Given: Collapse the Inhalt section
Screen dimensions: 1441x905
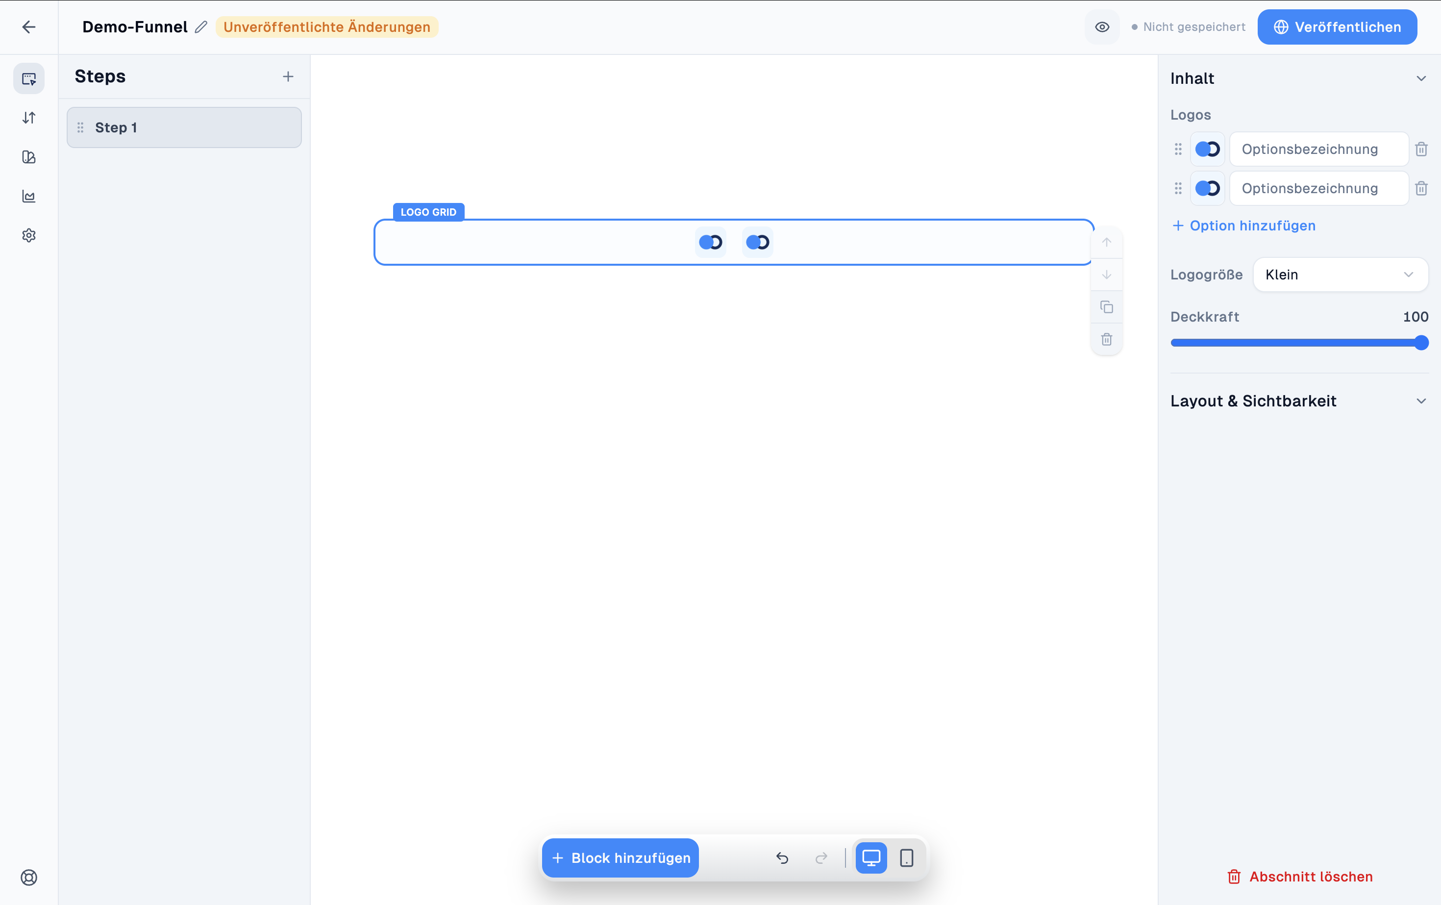Looking at the screenshot, I should click(1420, 78).
